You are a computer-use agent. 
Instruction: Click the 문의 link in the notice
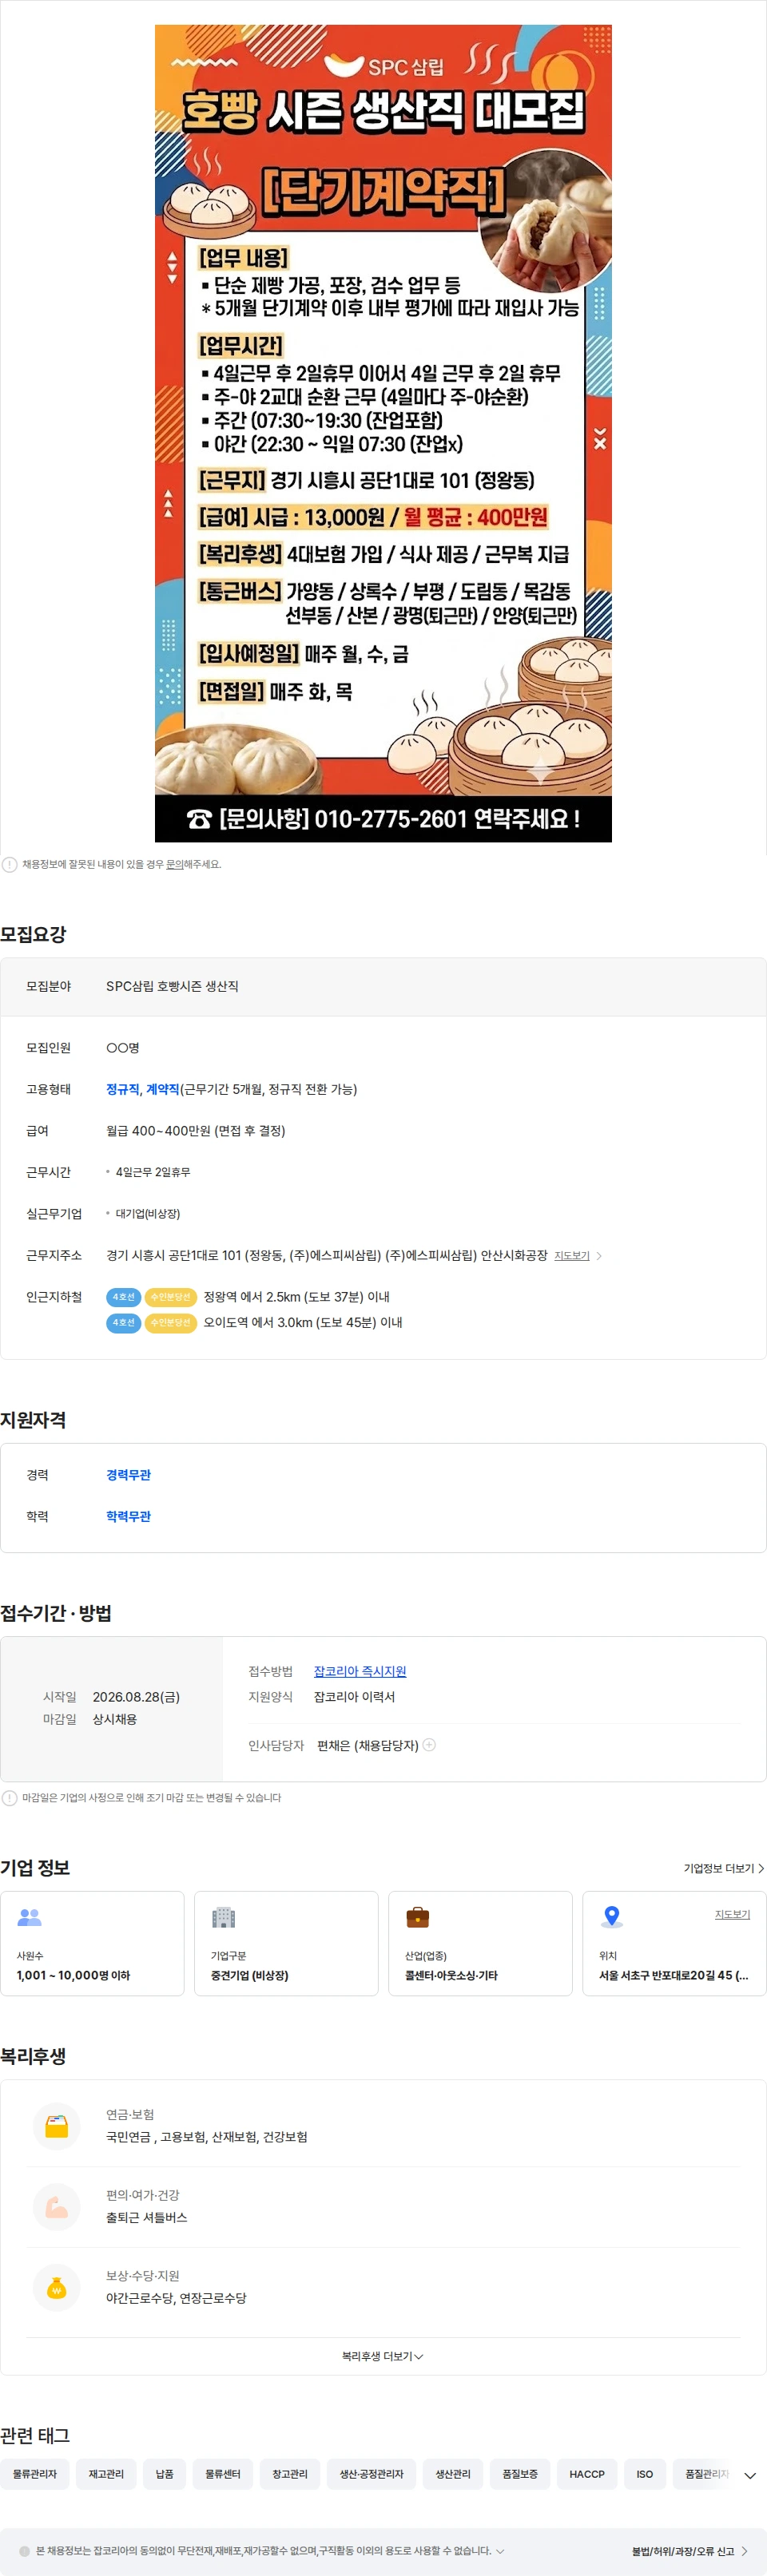174,864
